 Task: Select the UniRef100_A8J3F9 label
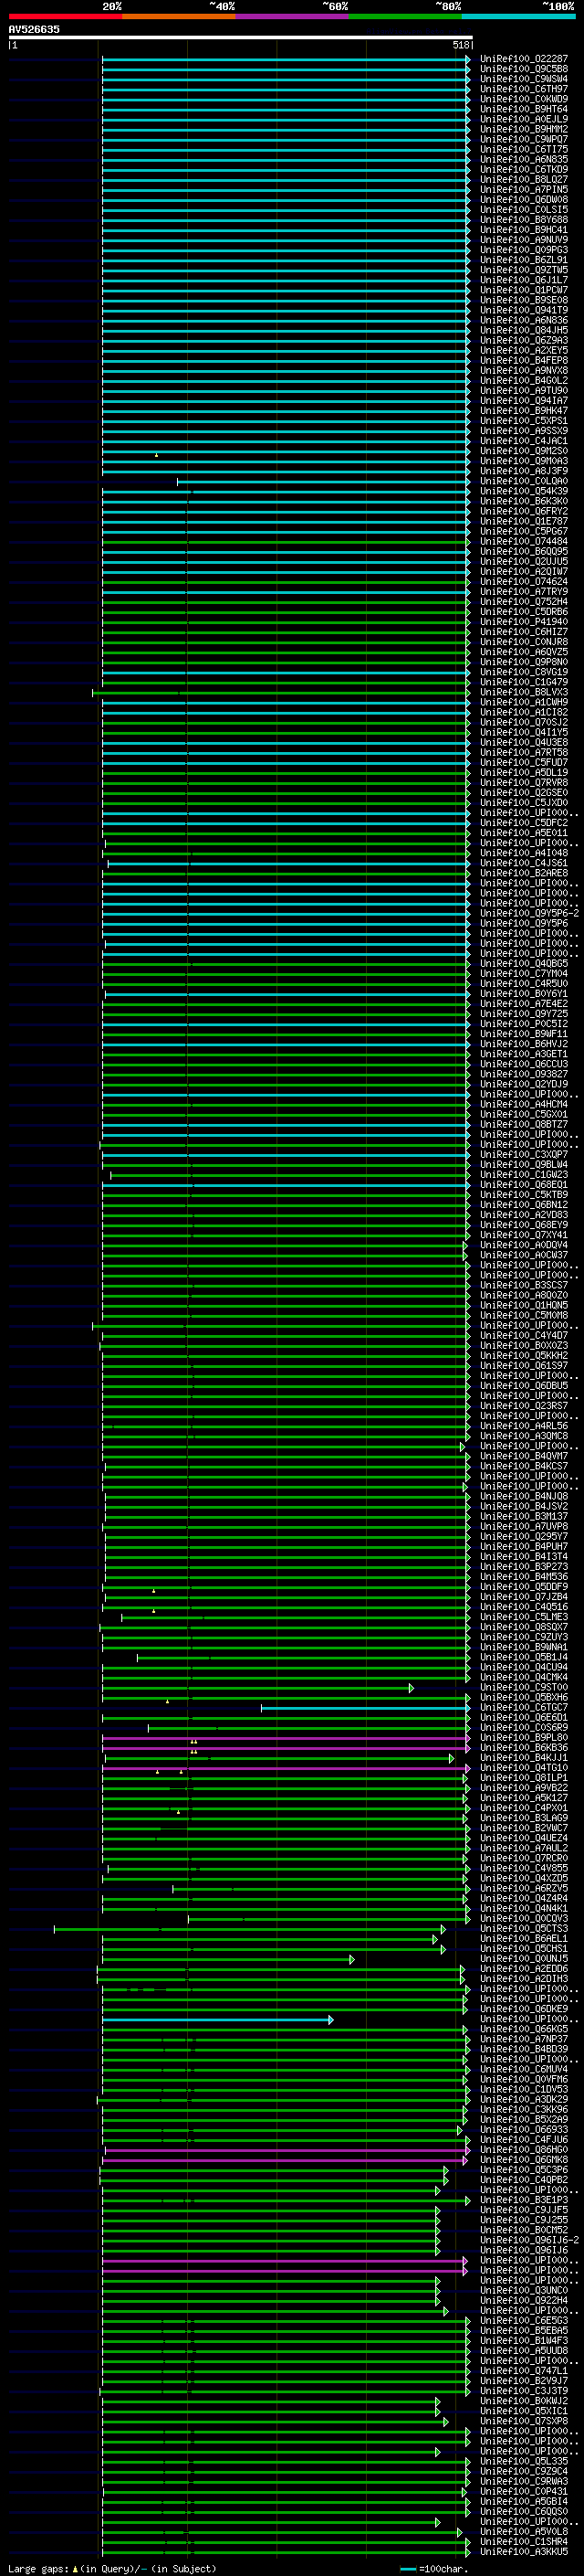pyautogui.click(x=523, y=471)
